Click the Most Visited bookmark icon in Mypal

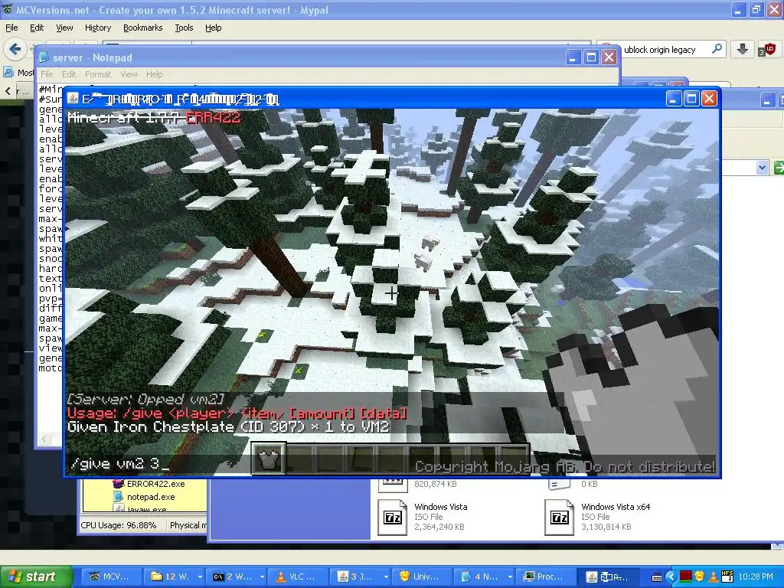tap(8, 73)
